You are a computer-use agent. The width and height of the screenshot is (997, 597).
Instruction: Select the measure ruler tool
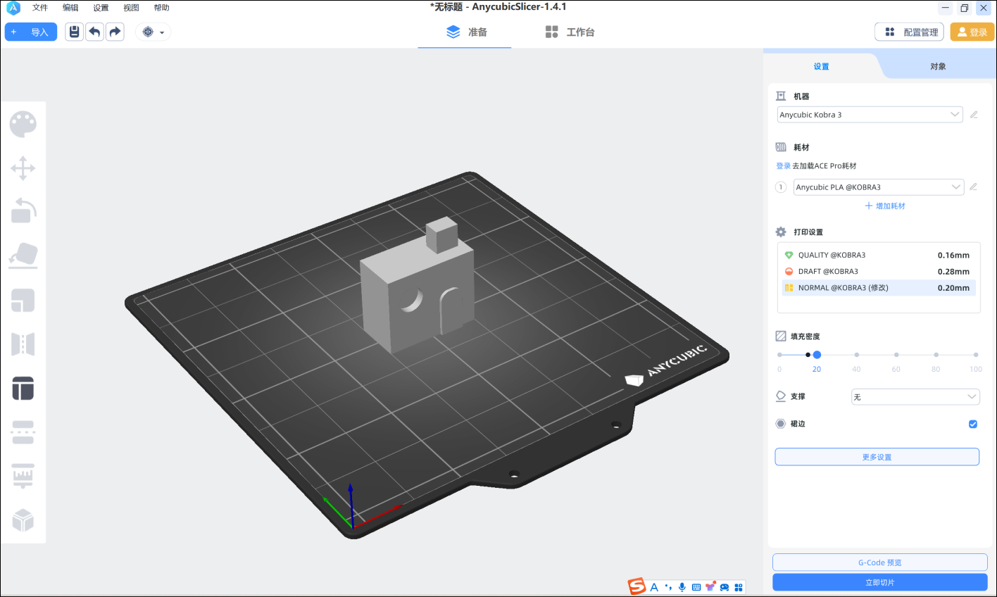click(23, 477)
